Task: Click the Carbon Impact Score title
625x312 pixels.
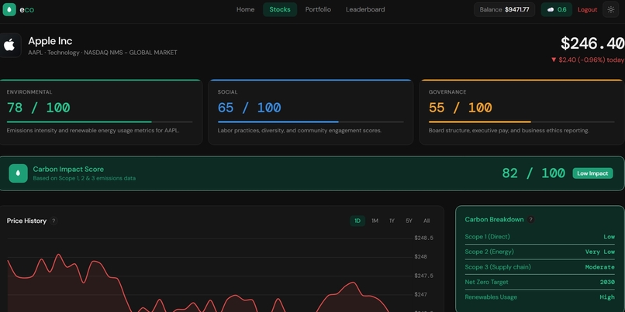Action: point(68,169)
